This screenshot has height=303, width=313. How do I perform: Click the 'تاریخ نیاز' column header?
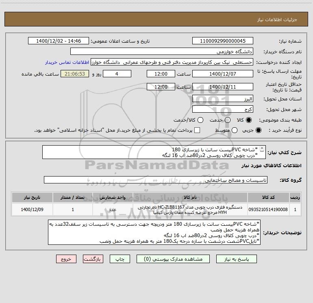click(32, 197)
